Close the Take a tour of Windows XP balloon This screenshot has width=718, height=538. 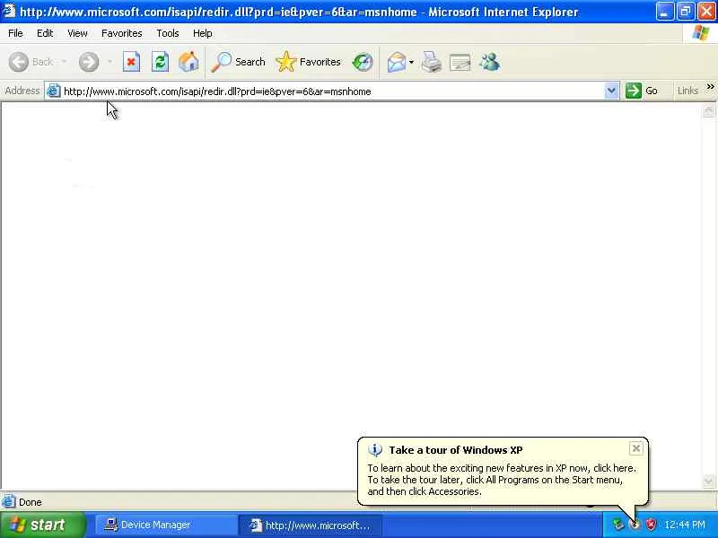click(x=636, y=448)
